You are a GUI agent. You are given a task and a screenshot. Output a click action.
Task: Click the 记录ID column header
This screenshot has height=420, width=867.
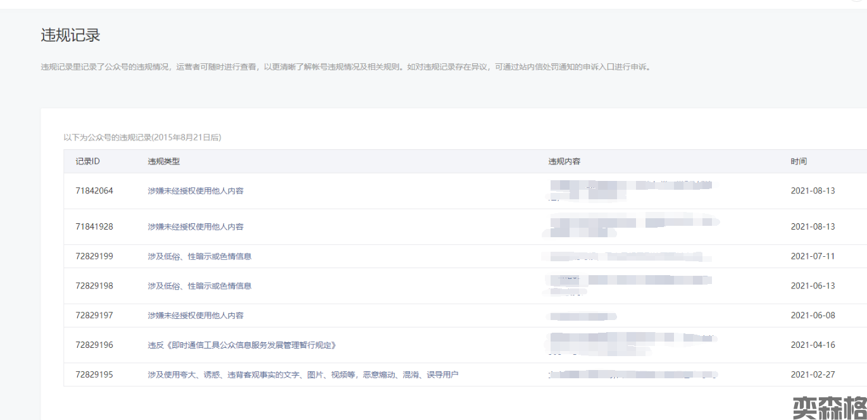[x=87, y=161]
